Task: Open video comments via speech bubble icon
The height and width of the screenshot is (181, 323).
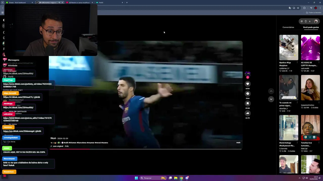Action: pos(248,94)
